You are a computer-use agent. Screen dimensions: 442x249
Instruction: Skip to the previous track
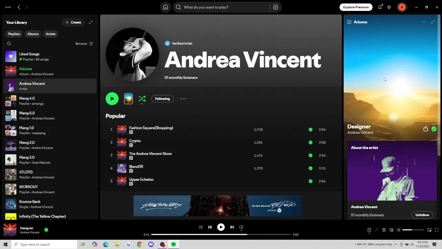click(x=210, y=227)
